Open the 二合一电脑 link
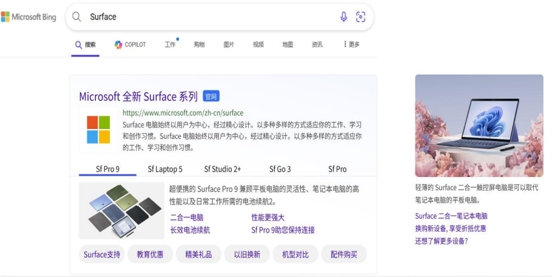This screenshot has width=552, height=277. (187, 218)
